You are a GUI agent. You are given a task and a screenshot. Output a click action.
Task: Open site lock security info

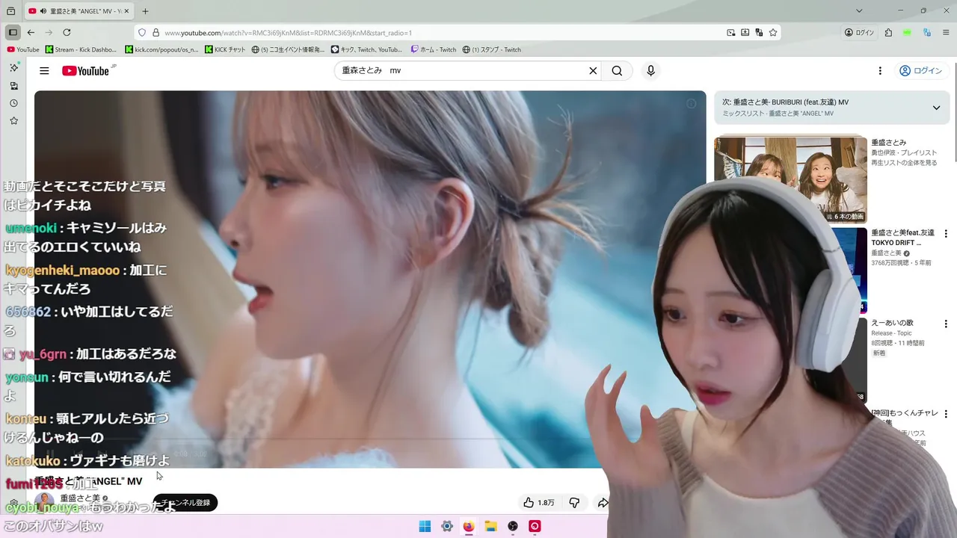156,33
